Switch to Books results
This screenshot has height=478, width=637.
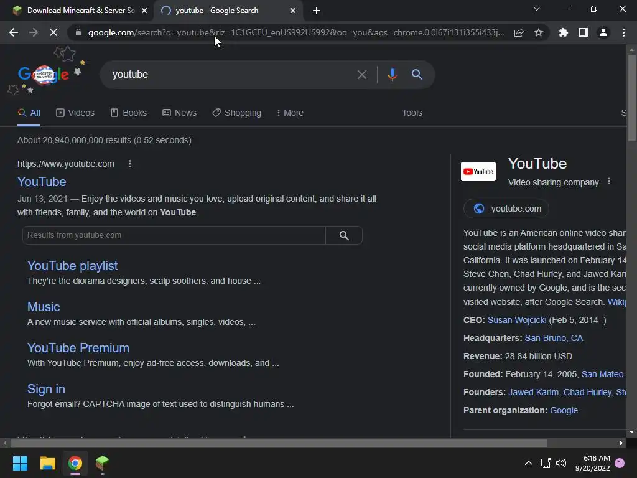coord(129,113)
